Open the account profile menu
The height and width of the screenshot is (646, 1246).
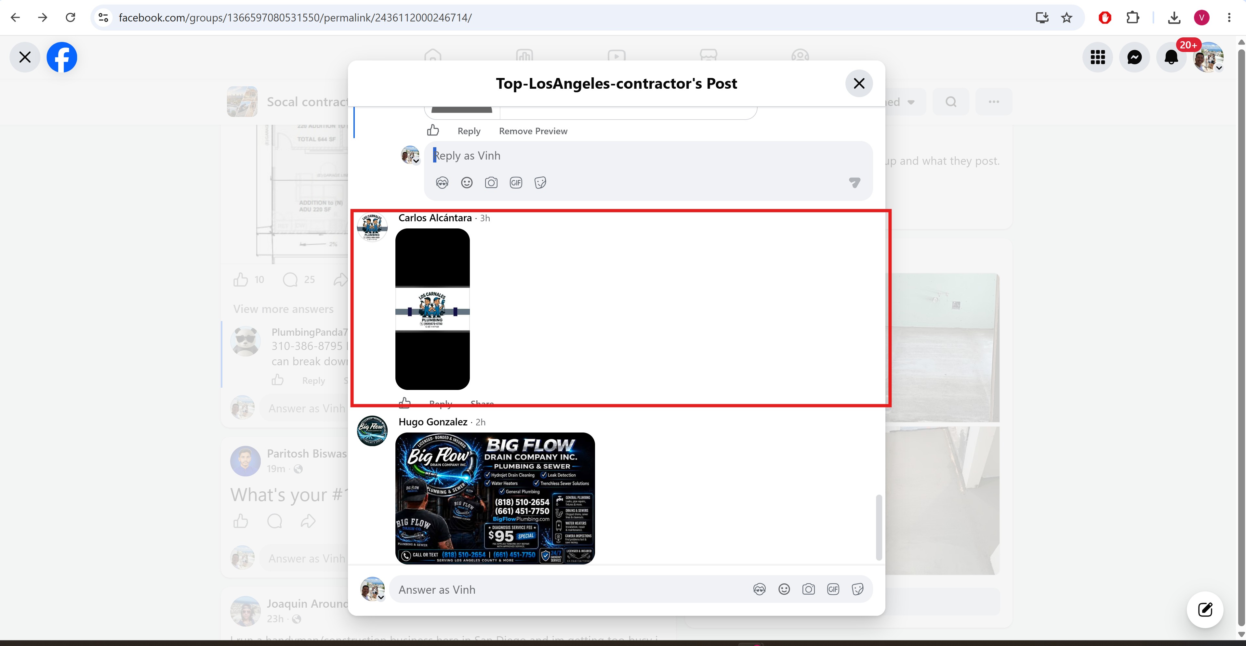tap(1208, 57)
